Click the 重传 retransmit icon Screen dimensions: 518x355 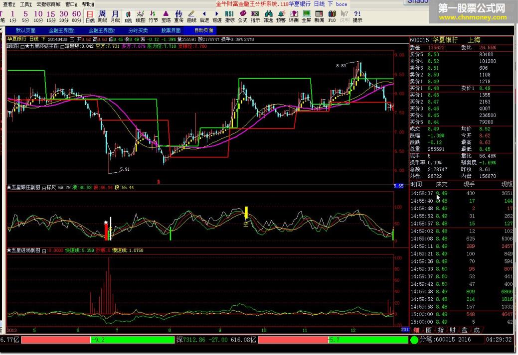(178, 16)
